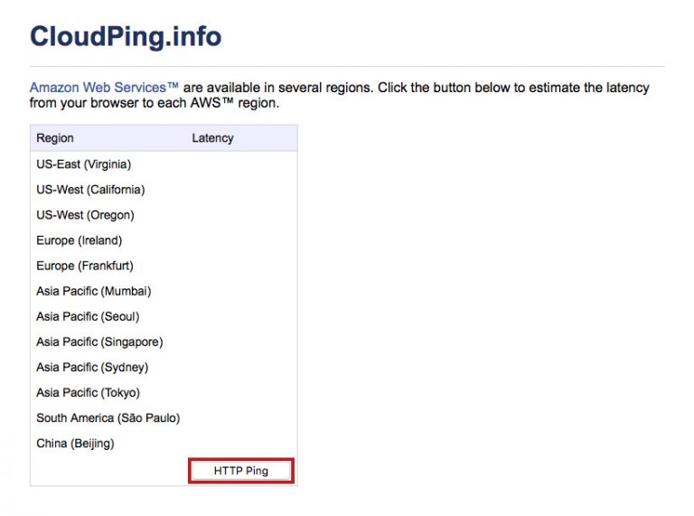Click the South America (São Paulo) region name
The image size is (694, 516).
click(x=108, y=417)
